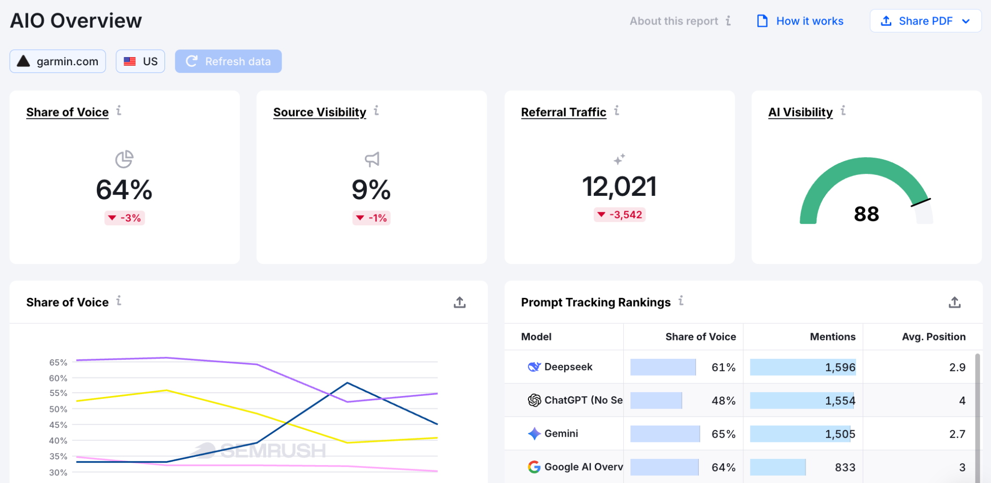The height and width of the screenshot is (483, 991).
Task: Click Deepseek's 61% share of voice bar
Action: pos(663,367)
